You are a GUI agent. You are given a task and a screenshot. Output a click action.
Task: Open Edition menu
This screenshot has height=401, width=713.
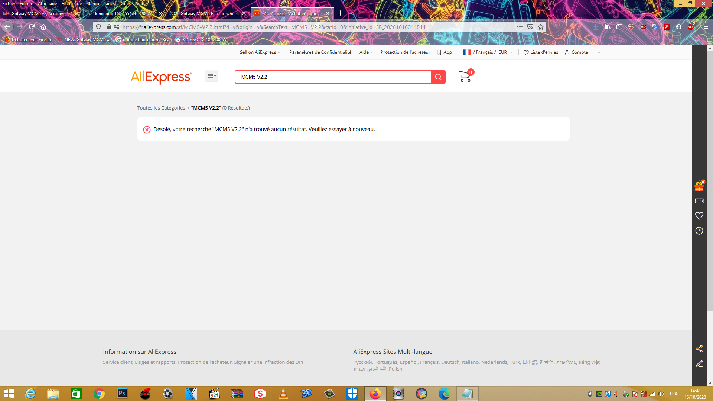point(26,4)
